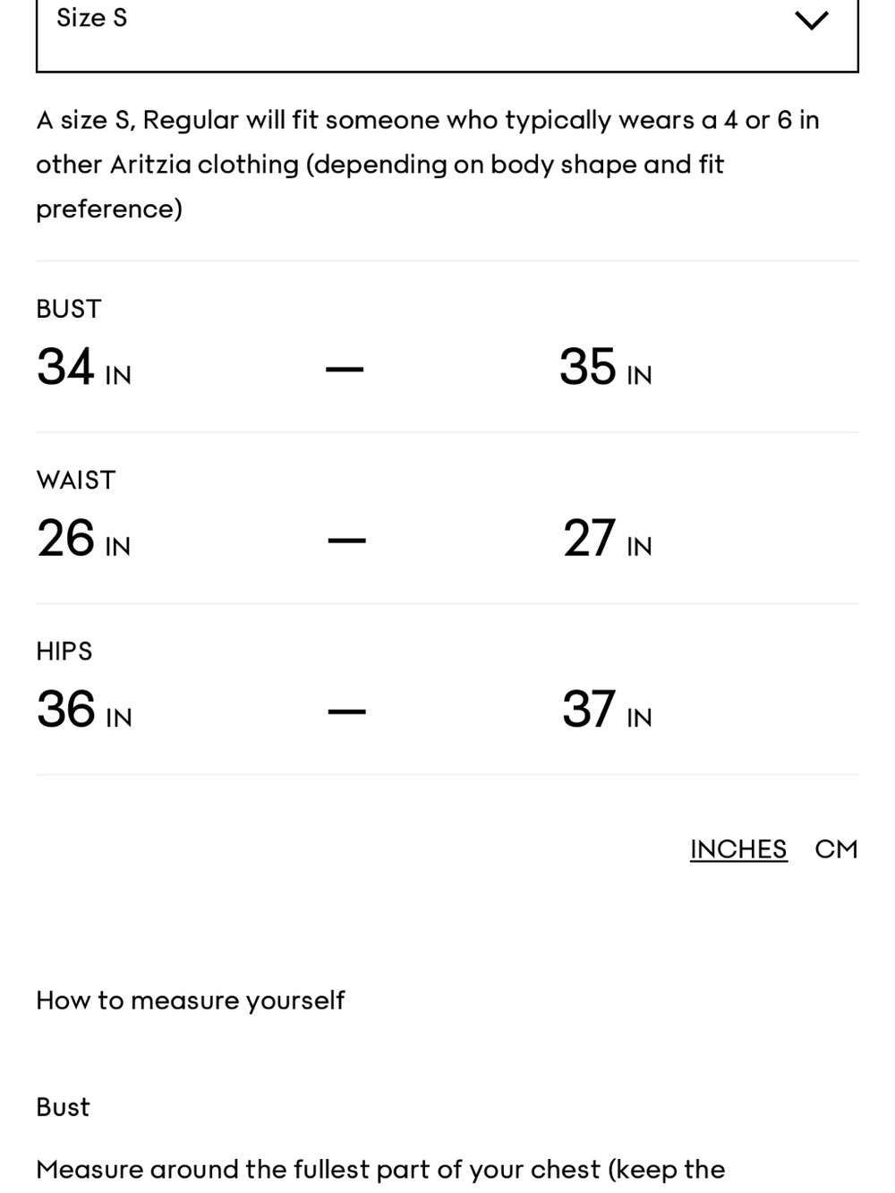Select the 37 IN maximum hips value
895x1193 pixels.
pyautogui.click(x=608, y=710)
